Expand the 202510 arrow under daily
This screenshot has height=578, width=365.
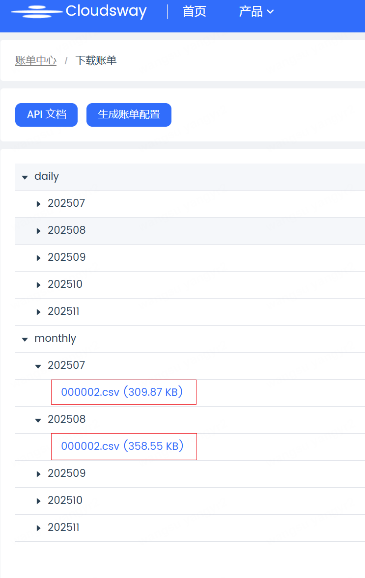pos(38,285)
